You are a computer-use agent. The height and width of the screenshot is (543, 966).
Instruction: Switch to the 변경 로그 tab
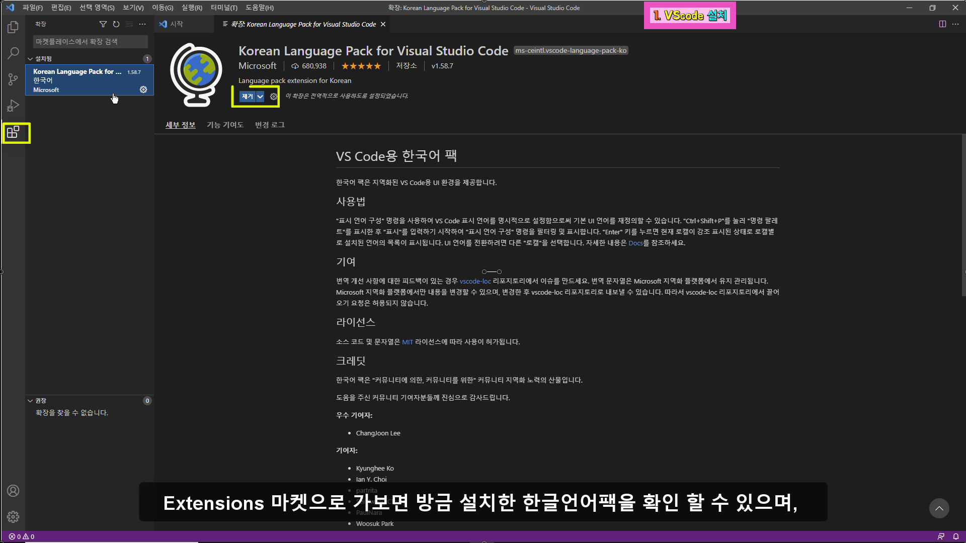(x=270, y=125)
